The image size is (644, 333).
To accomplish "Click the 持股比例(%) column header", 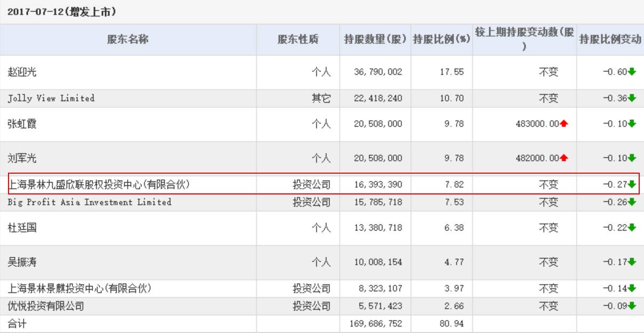I will 441,39.
